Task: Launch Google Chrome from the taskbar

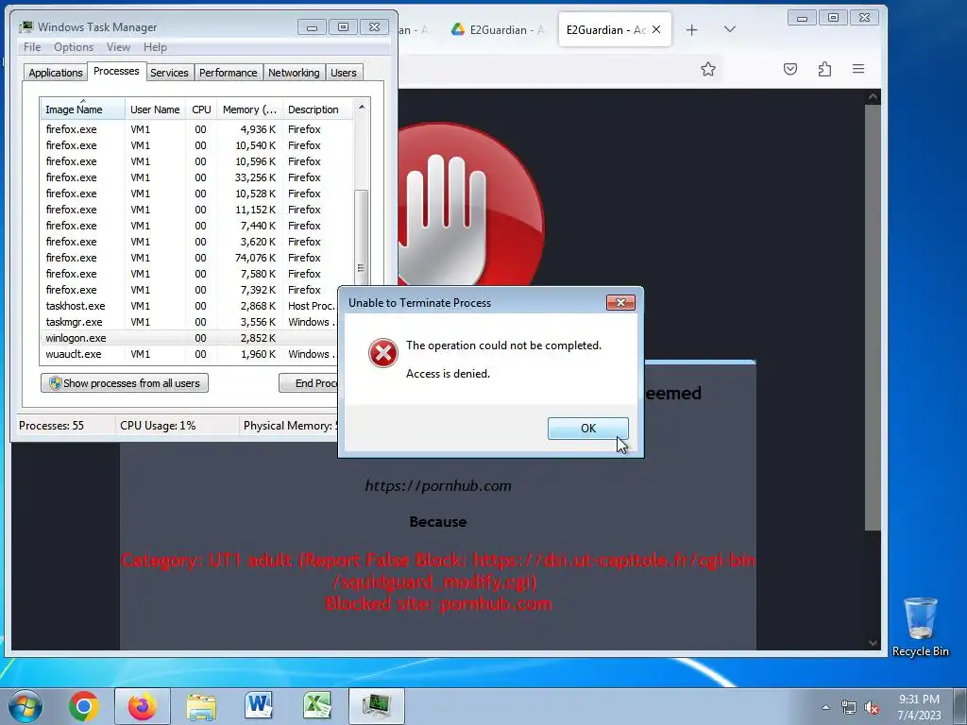Action: tap(84, 706)
